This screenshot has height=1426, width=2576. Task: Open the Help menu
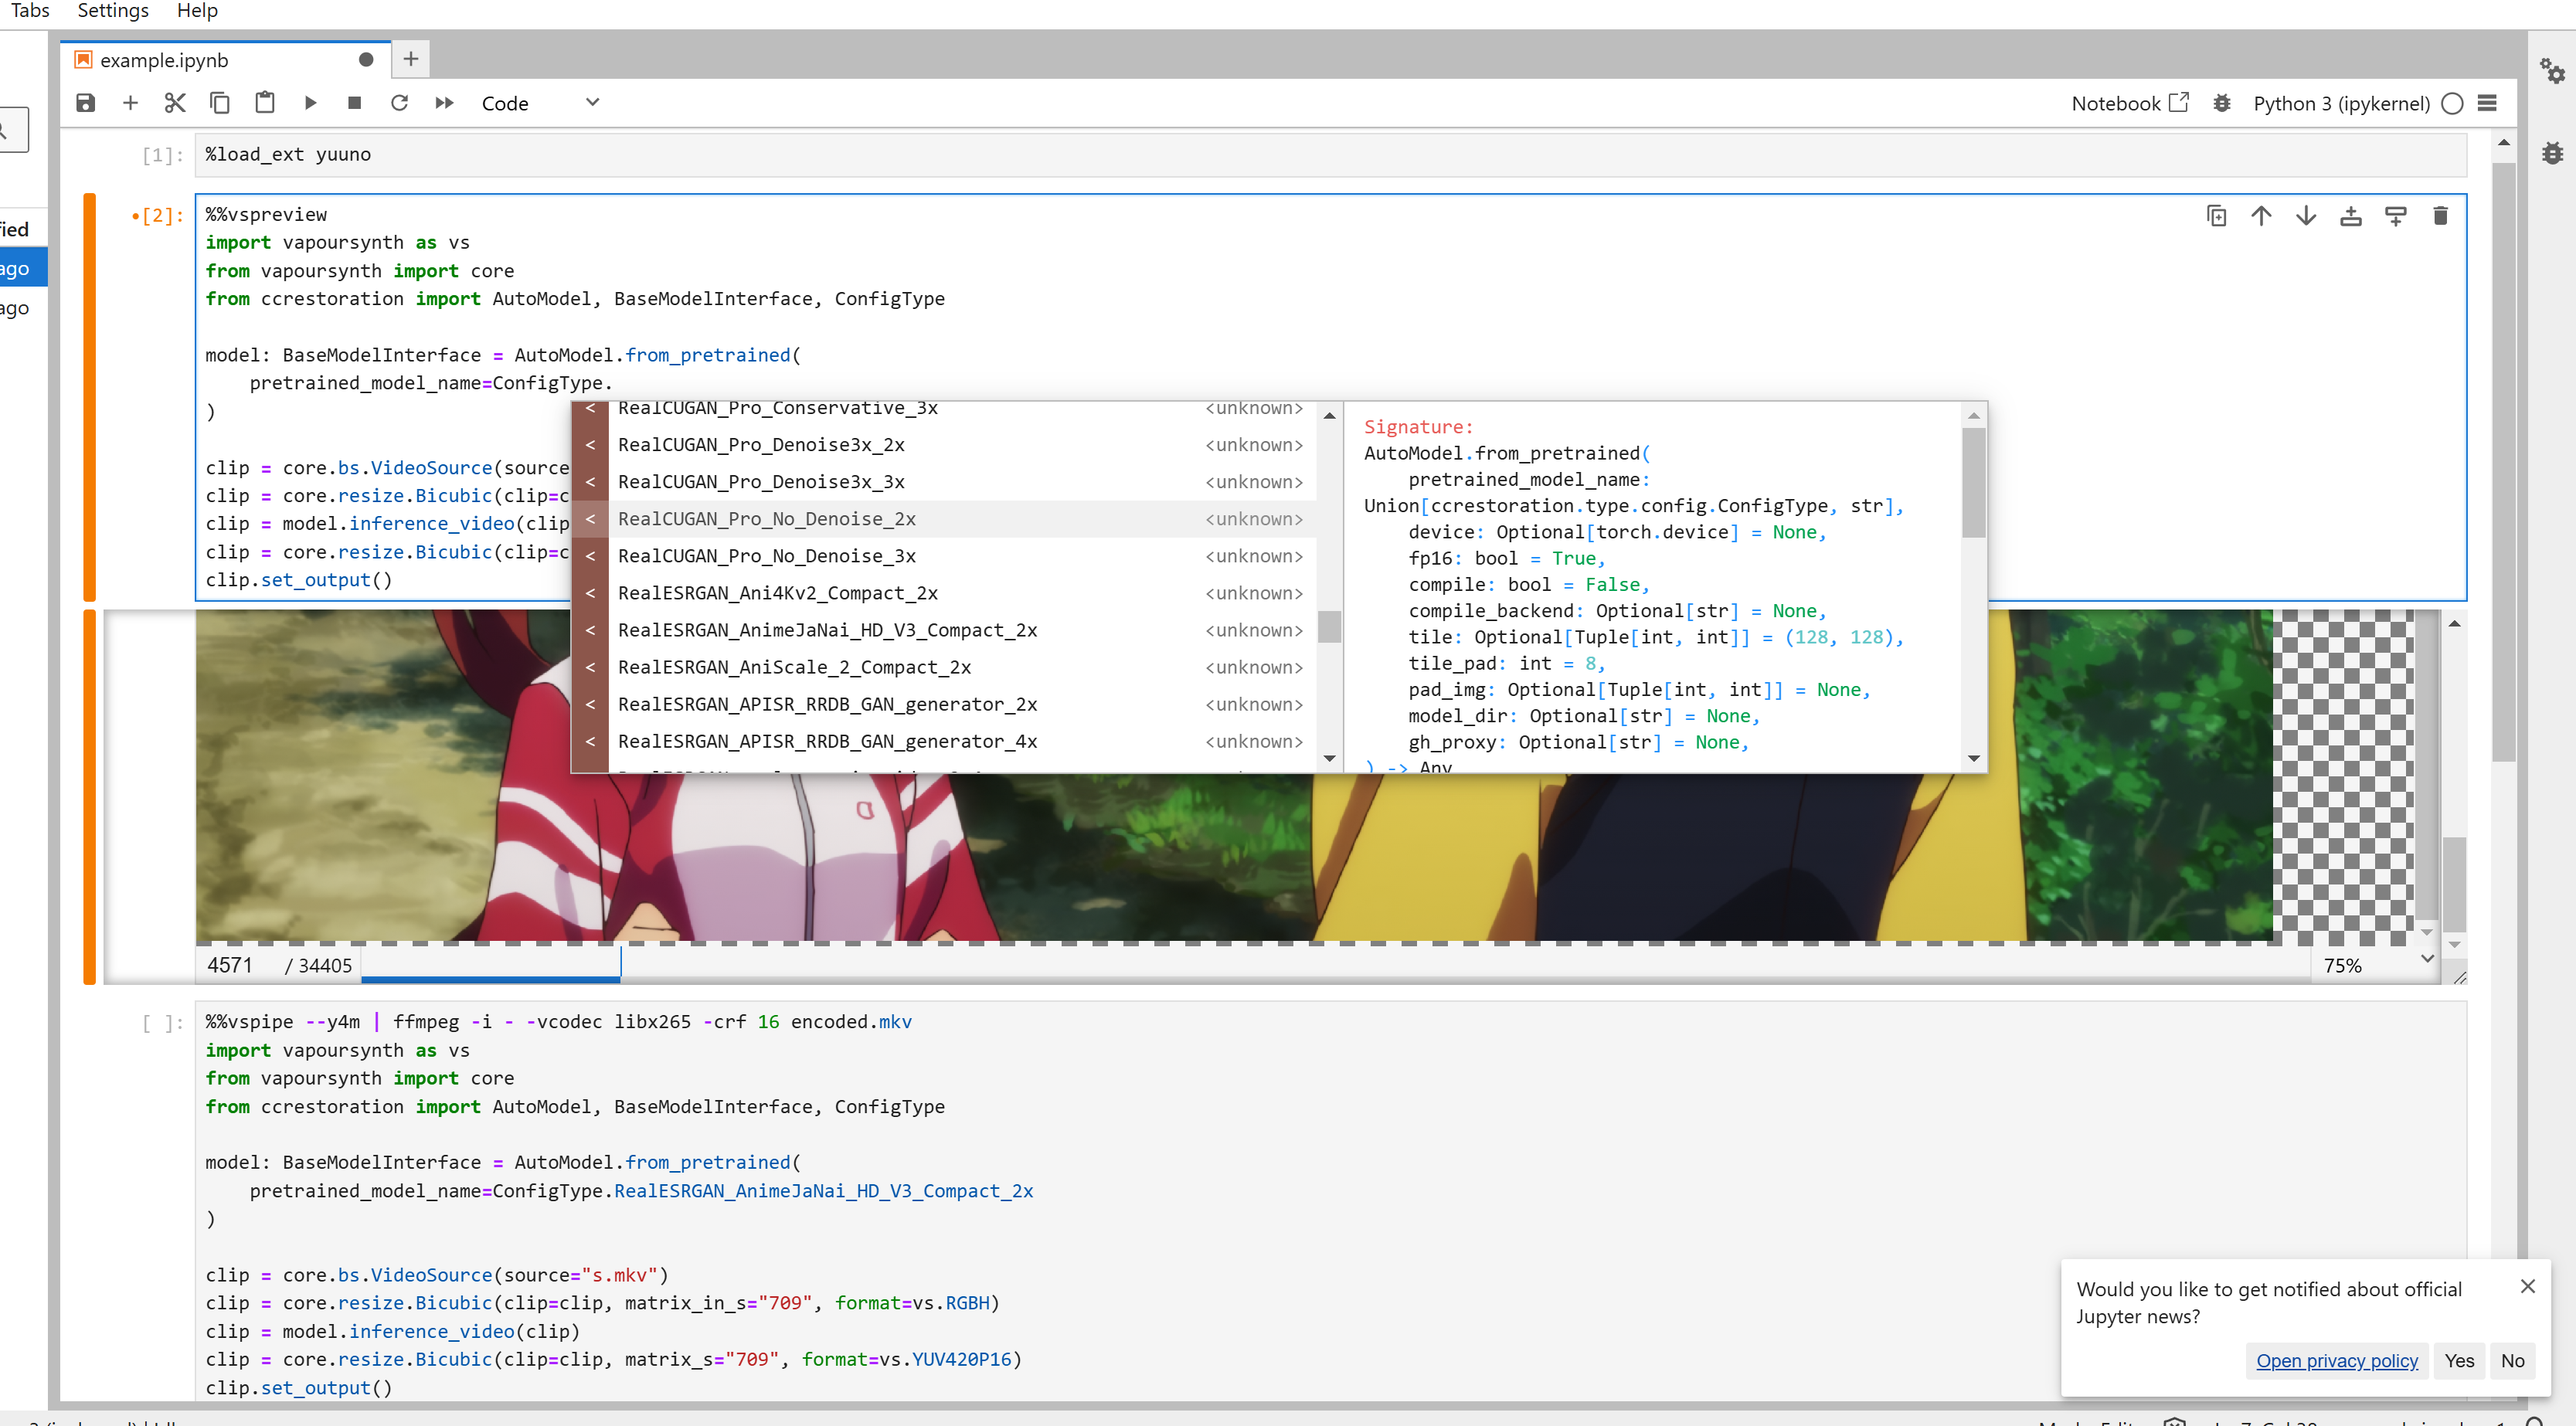tap(197, 11)
